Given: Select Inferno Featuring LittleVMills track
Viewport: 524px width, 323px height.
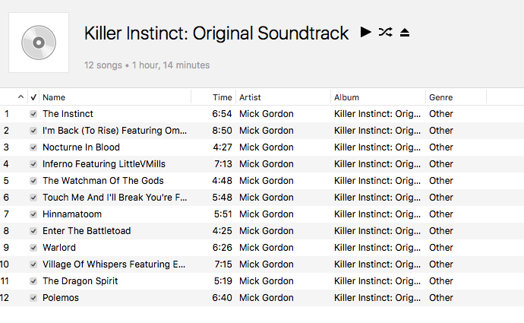Looking at the screenshot, I should 262,164.
